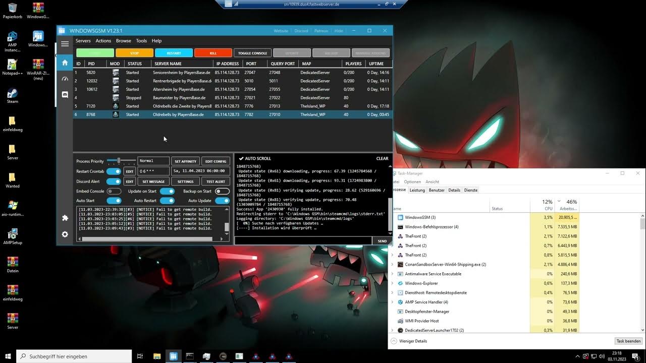
Task: Toggle the Auto Start switch
Action: (114, 201)
